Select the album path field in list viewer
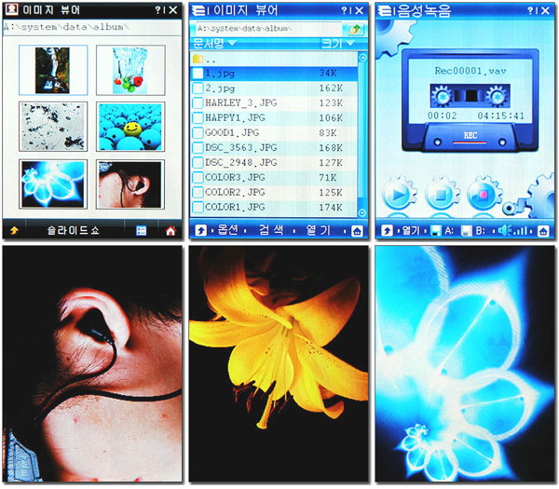The height and width of the screenshot is (489, 559). (x=269, y=29)
